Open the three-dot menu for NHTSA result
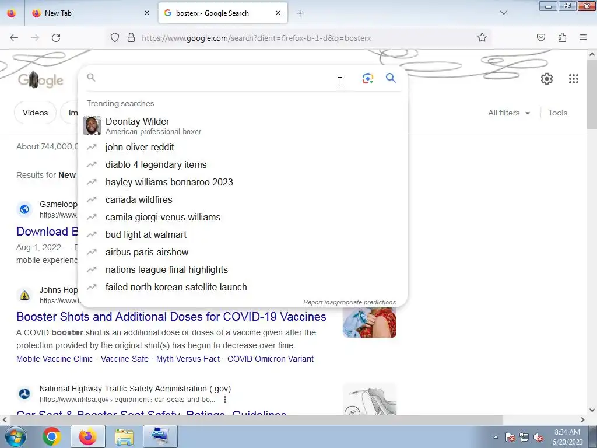597x448 pixels. [225, 400]
